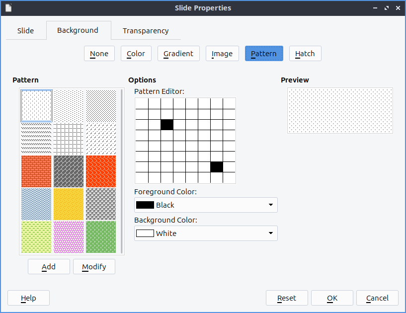Pick the blue zigzag pattern thumbnail
Screen dimensions: 406x313
(36, 204)
